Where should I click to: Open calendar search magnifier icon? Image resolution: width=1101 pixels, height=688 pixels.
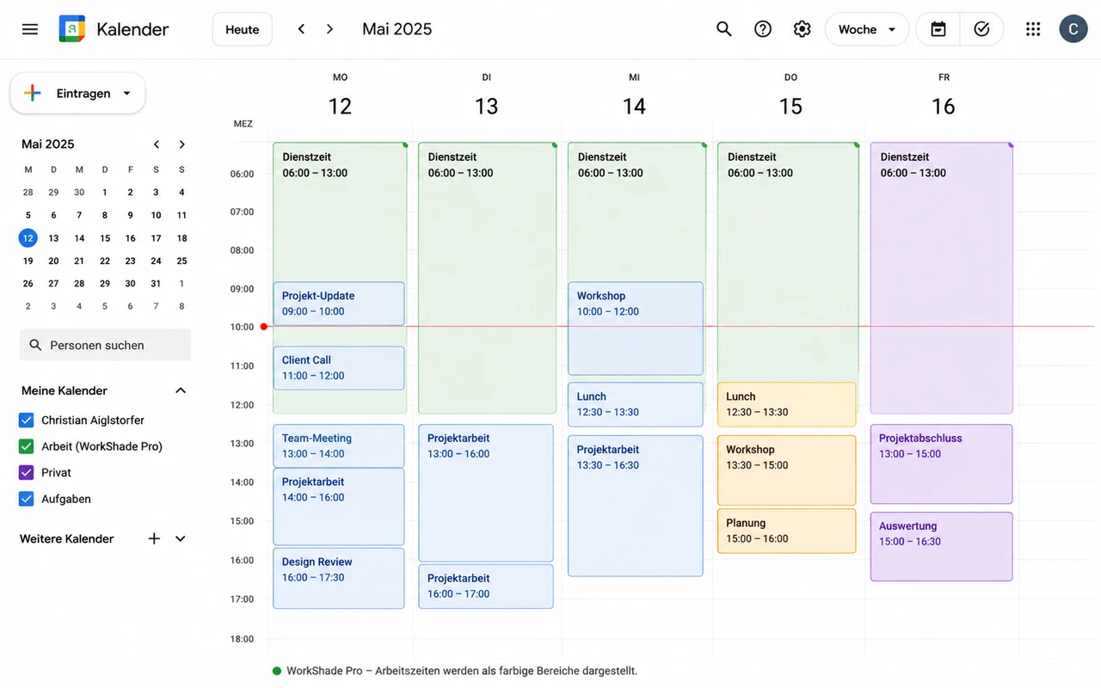click(x=724, y=29)
